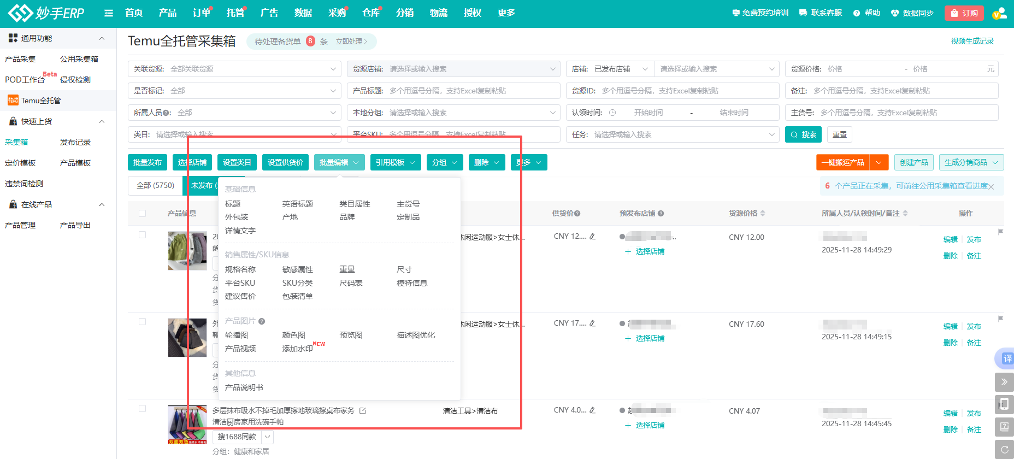Close the product collecting notice banner
Screen dimensions: 1014x459
[x=991, y=186]
